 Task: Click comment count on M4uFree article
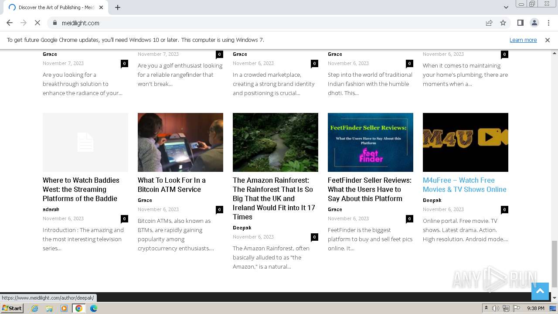point(504,209)
